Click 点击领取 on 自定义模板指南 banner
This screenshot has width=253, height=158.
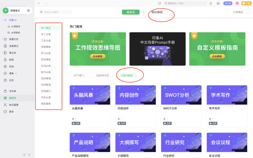coord(217,56)
